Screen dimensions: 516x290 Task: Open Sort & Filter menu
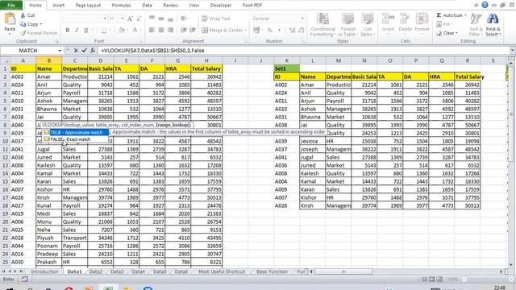click(476, 25)
